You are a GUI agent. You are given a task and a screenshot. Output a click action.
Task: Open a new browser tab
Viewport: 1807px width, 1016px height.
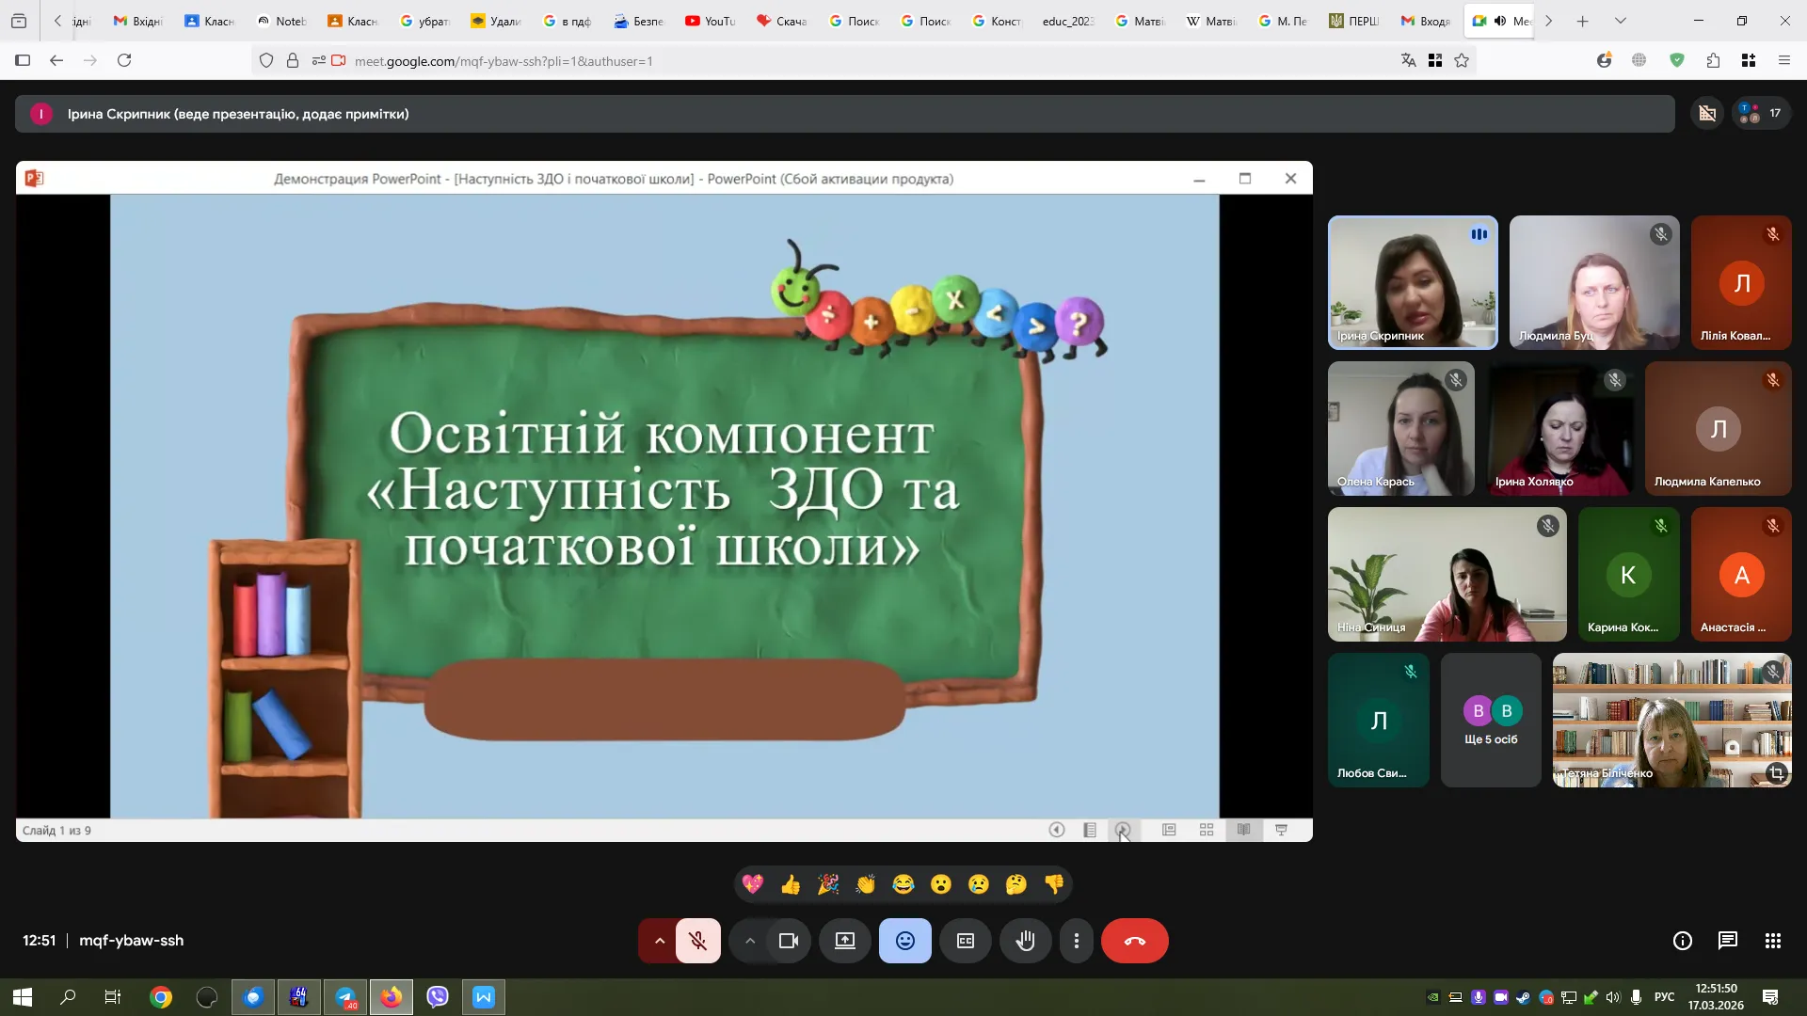pyautogui.click(x=1582, y=21)
